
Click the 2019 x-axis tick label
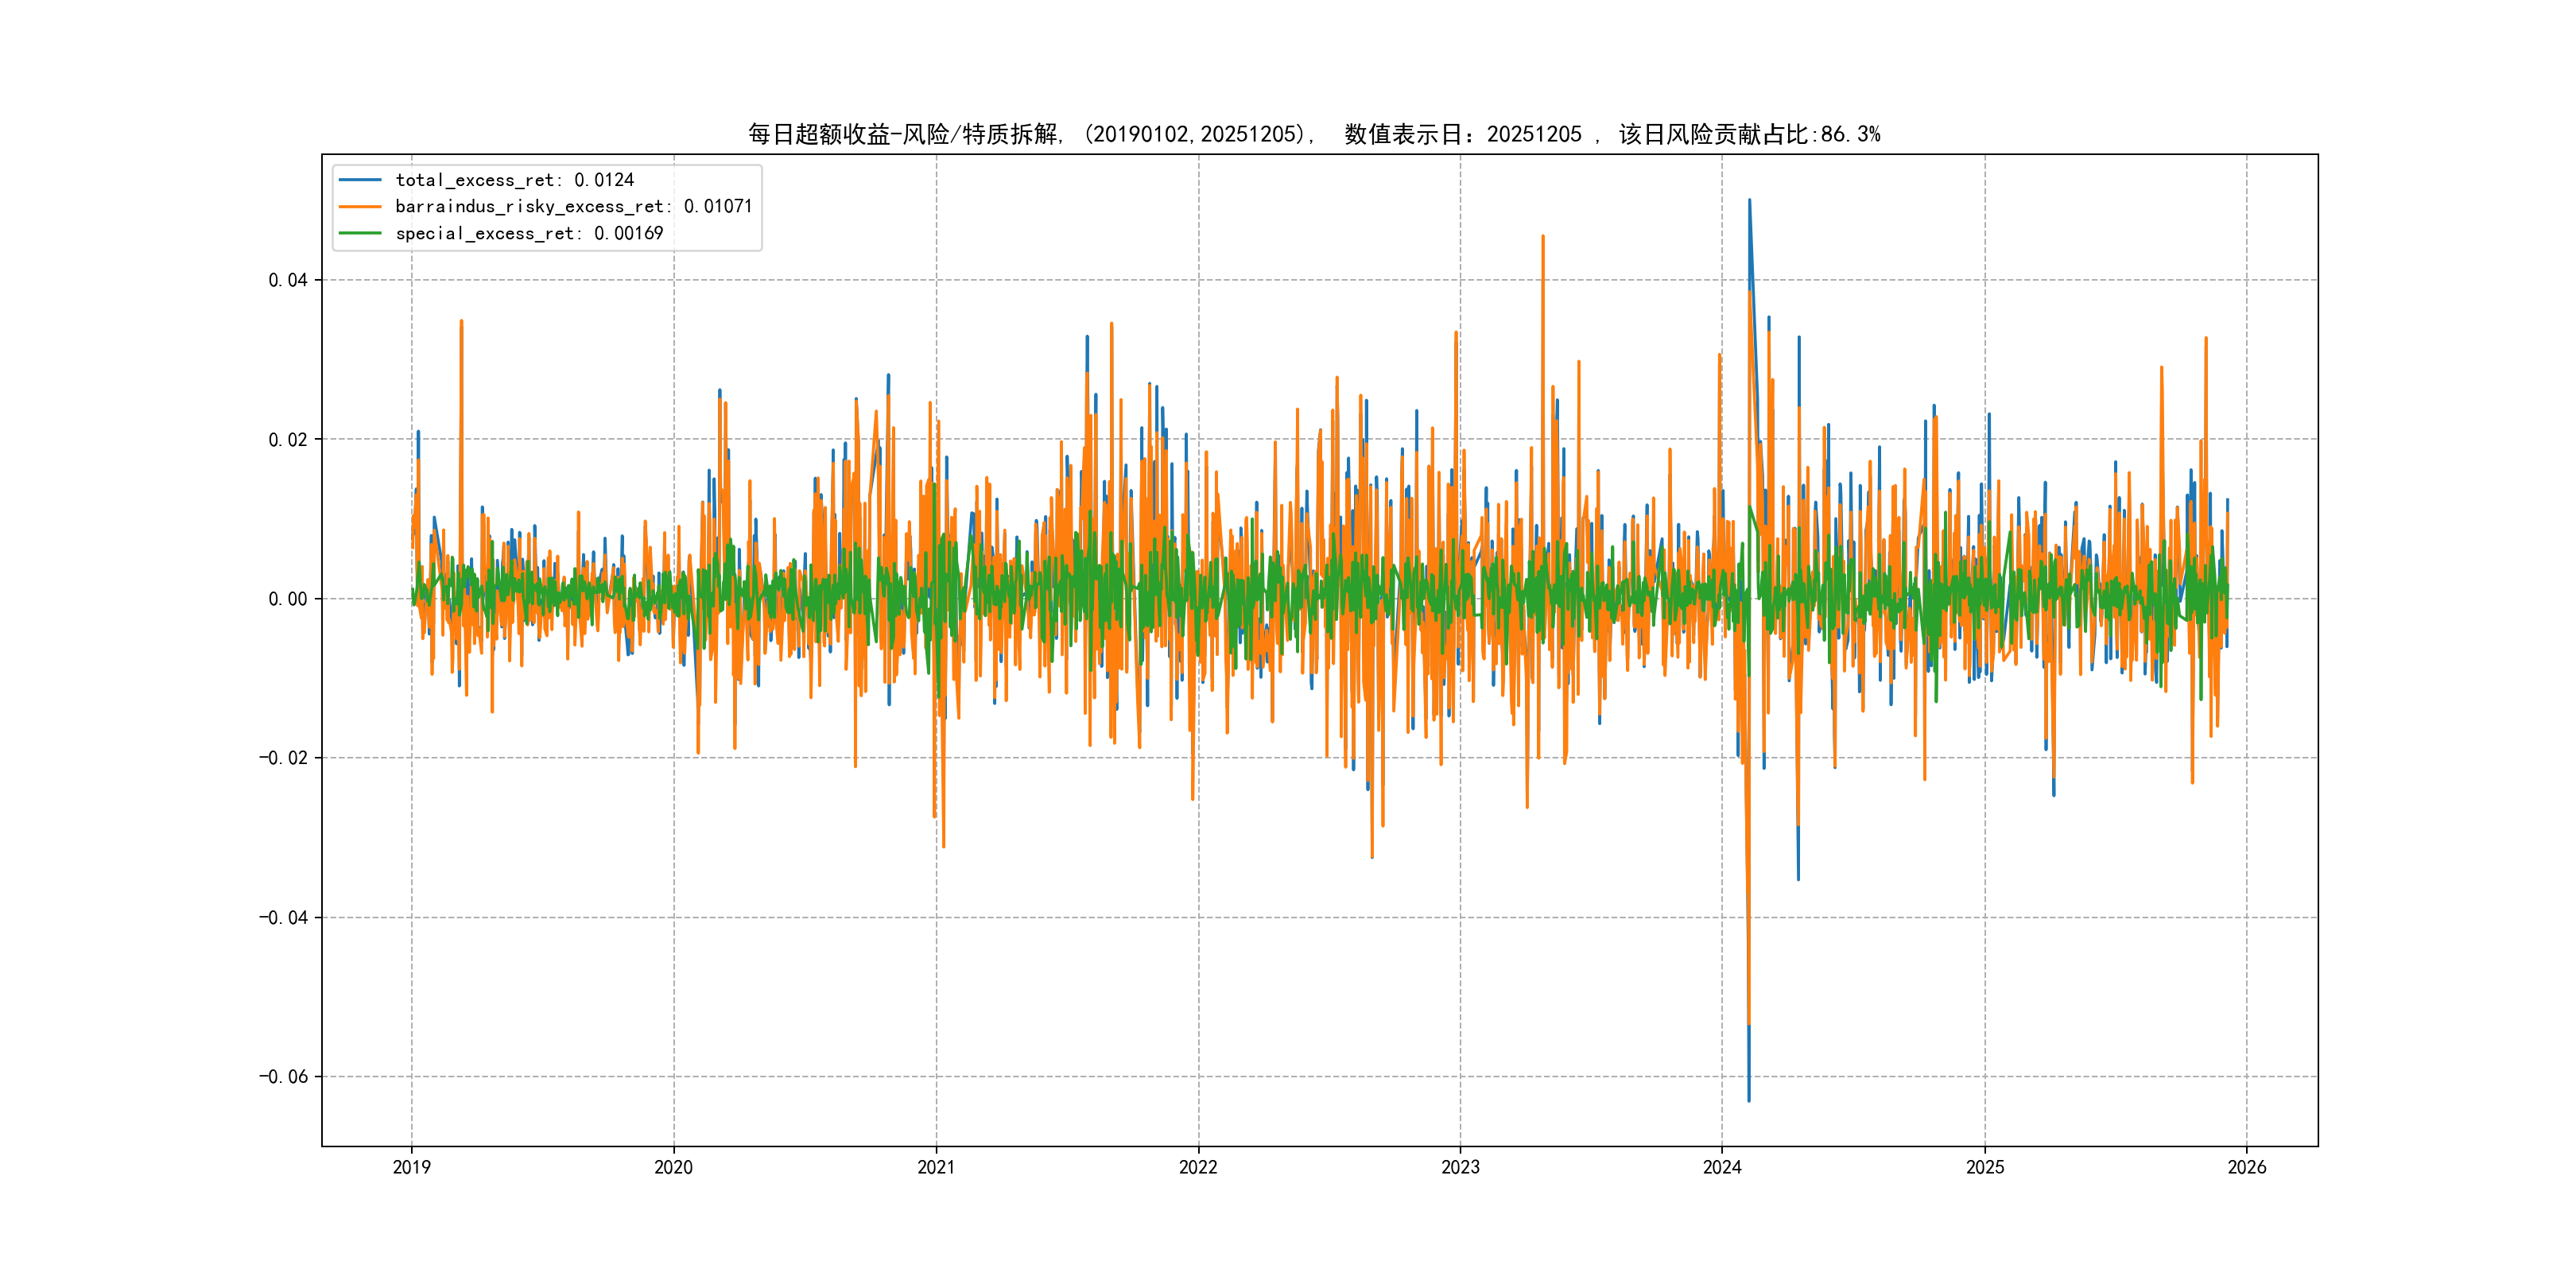point(411,1167)
